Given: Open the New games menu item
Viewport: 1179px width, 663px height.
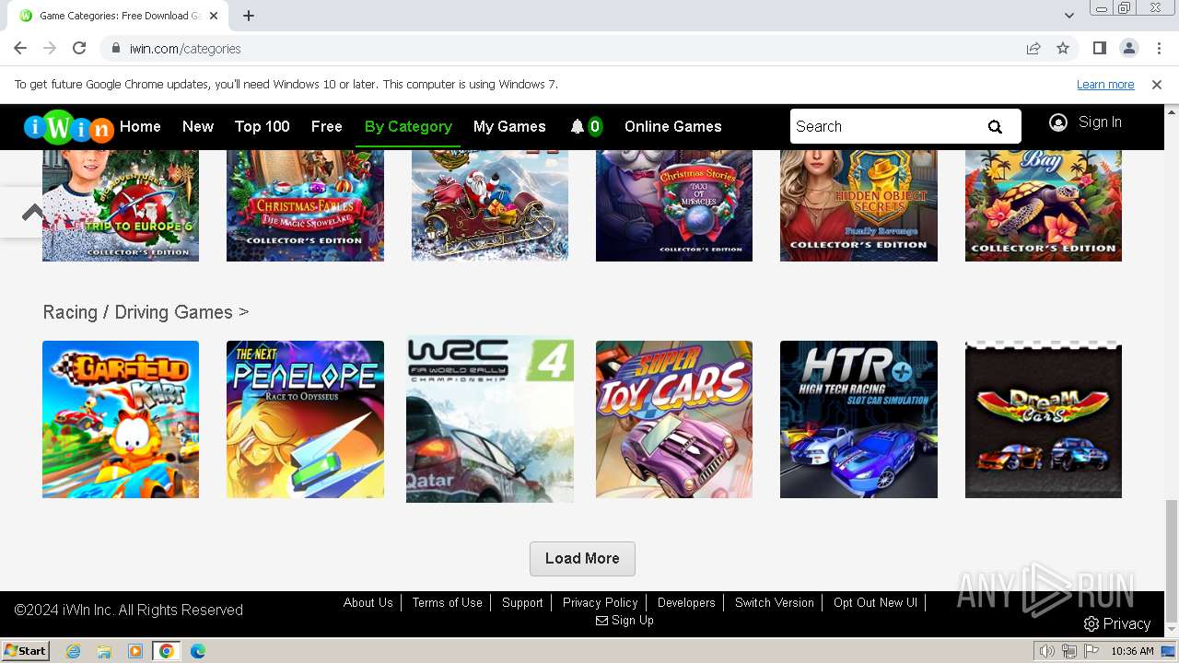Looking at the screenshot, I should pos(198,127).
